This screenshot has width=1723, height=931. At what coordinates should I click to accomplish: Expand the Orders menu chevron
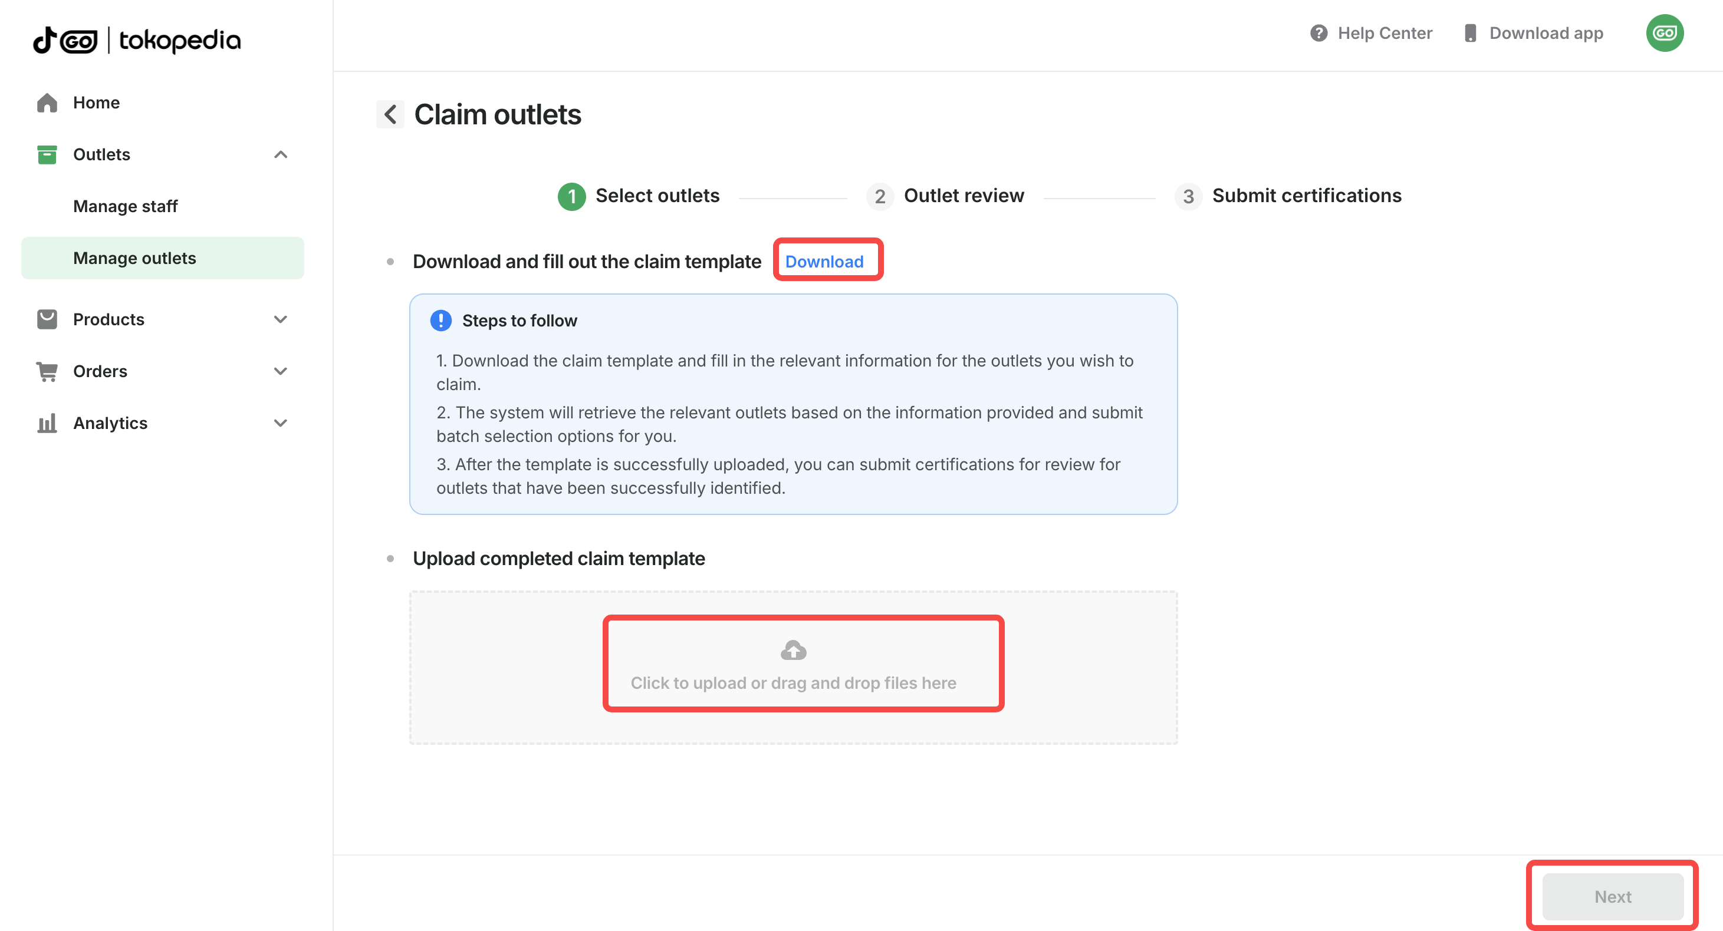pyautogui.click(x=281, y=371)
